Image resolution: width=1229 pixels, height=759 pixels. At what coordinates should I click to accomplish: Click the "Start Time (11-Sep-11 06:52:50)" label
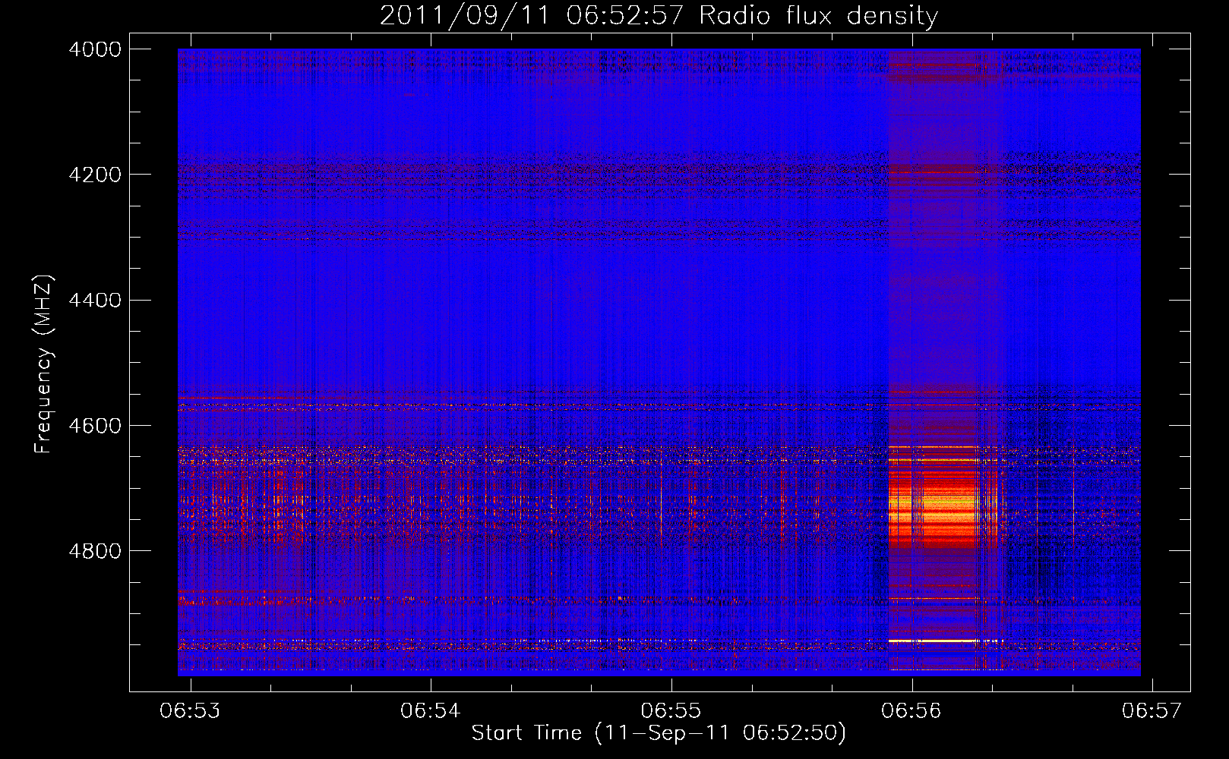click(659, 733)
